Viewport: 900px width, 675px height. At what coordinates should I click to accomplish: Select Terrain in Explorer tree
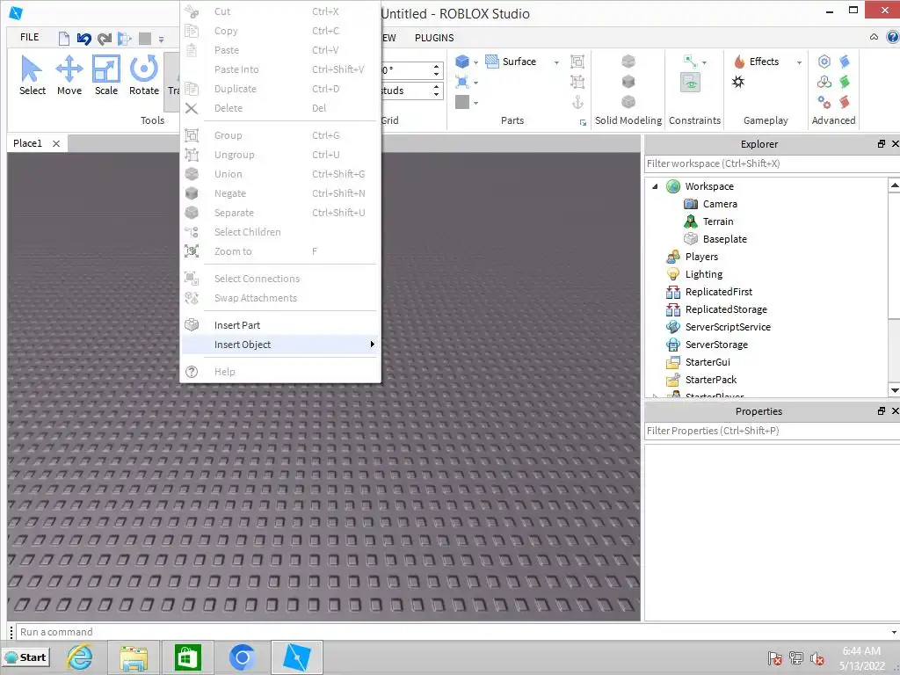coord(717,221)
